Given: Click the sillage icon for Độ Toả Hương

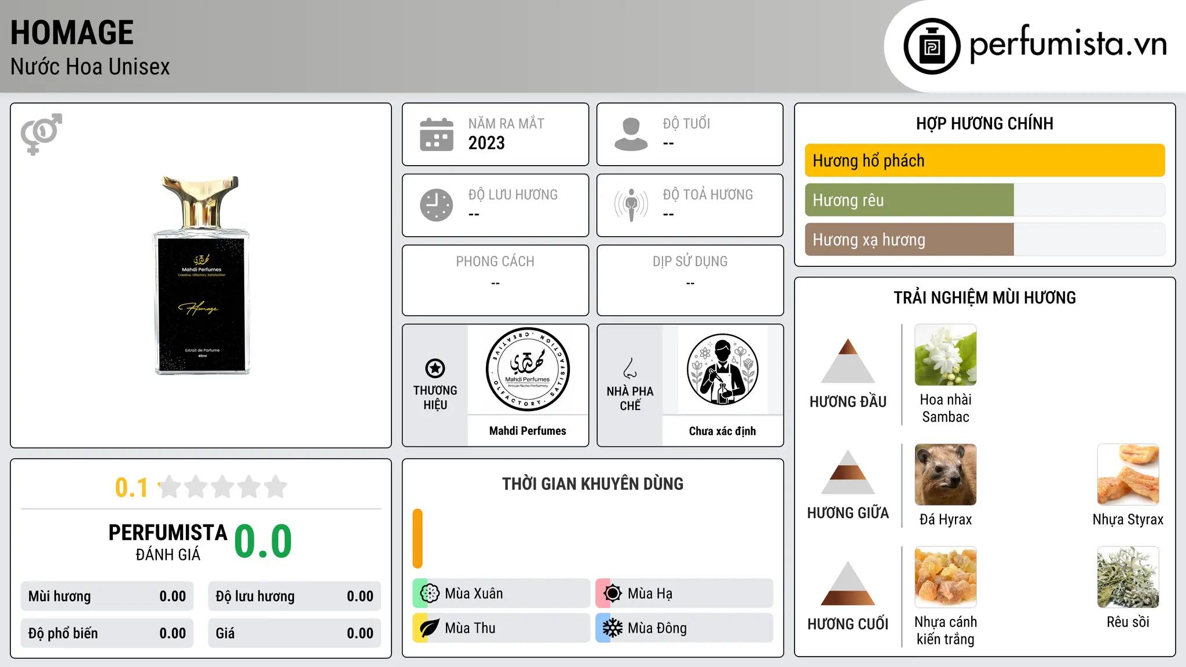Looking at the screenshot, I should click(631, 205).
